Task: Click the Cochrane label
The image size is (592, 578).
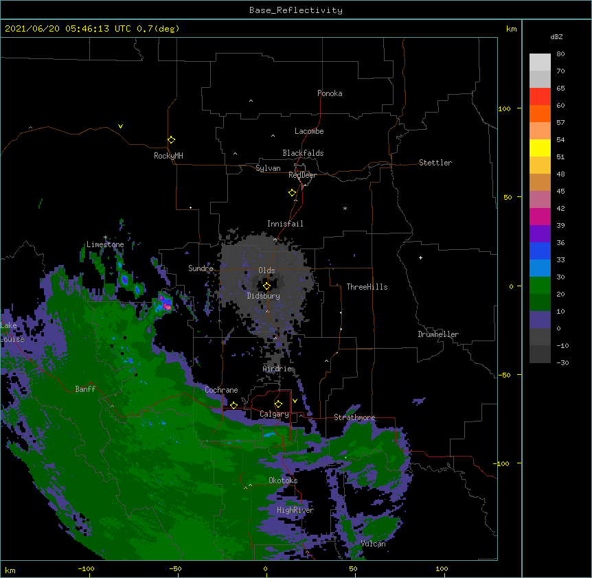Action: (x=221, y=390)
